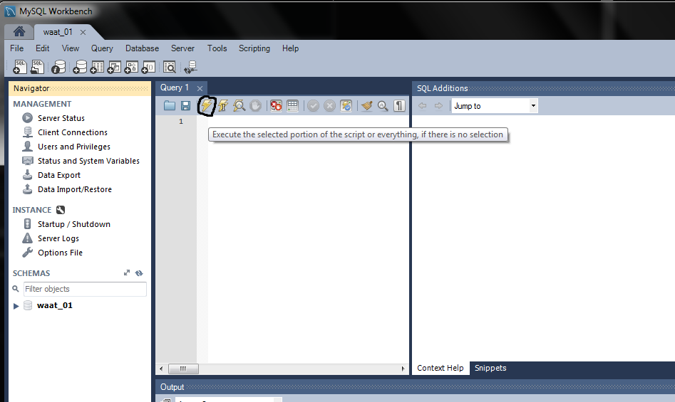Close the Query 1 tab
This screenshot has height=402, width=675.
[200, 88]
